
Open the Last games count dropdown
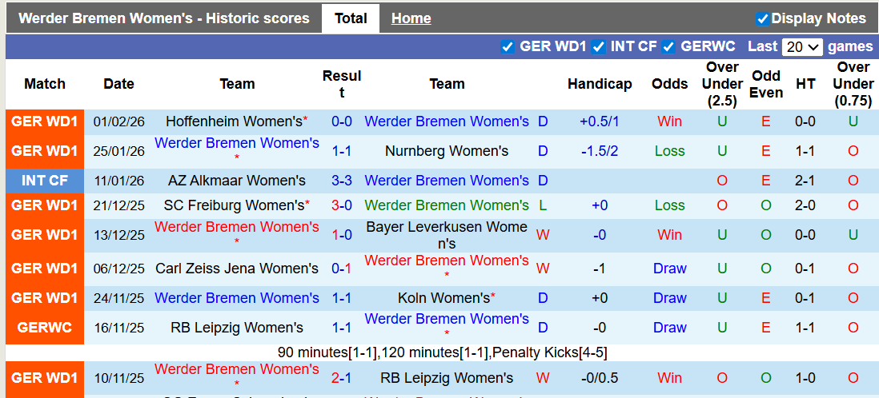[802, 46]
